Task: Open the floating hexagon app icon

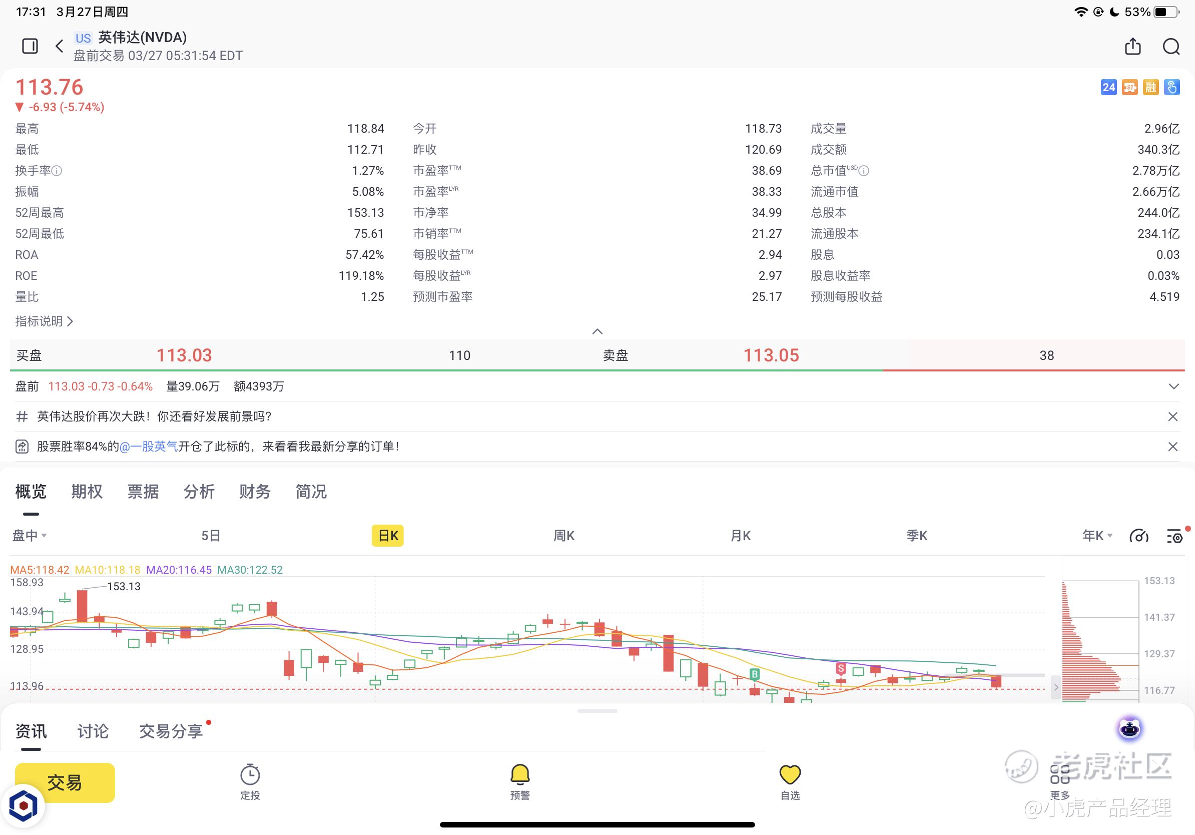Action: coord(24,806)
